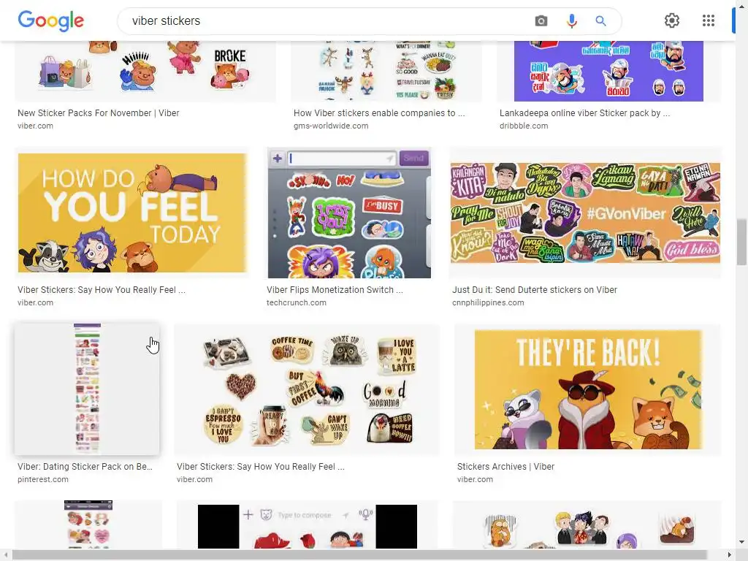Screen dimensions: 748x561
Task: Open 'Just Du it: Send Duterte stickers' link
Action: [x=535, y=289]
